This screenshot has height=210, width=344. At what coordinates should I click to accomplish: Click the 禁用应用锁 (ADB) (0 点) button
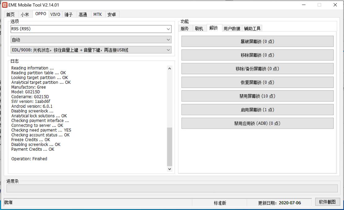tap(257, 123)
